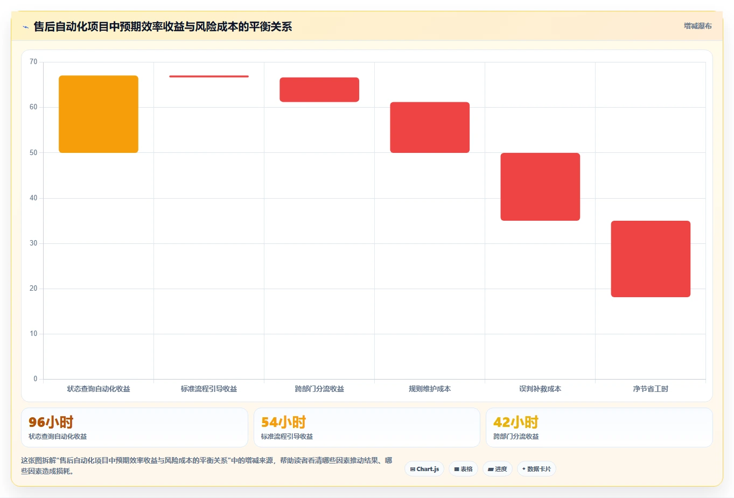Click the y-axis value 40
The width and height of the screenshot is (734, 498).
pos(33,198)
